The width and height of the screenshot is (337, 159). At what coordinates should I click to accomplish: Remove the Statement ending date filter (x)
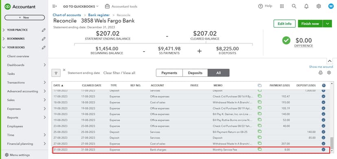pos(64,70)
